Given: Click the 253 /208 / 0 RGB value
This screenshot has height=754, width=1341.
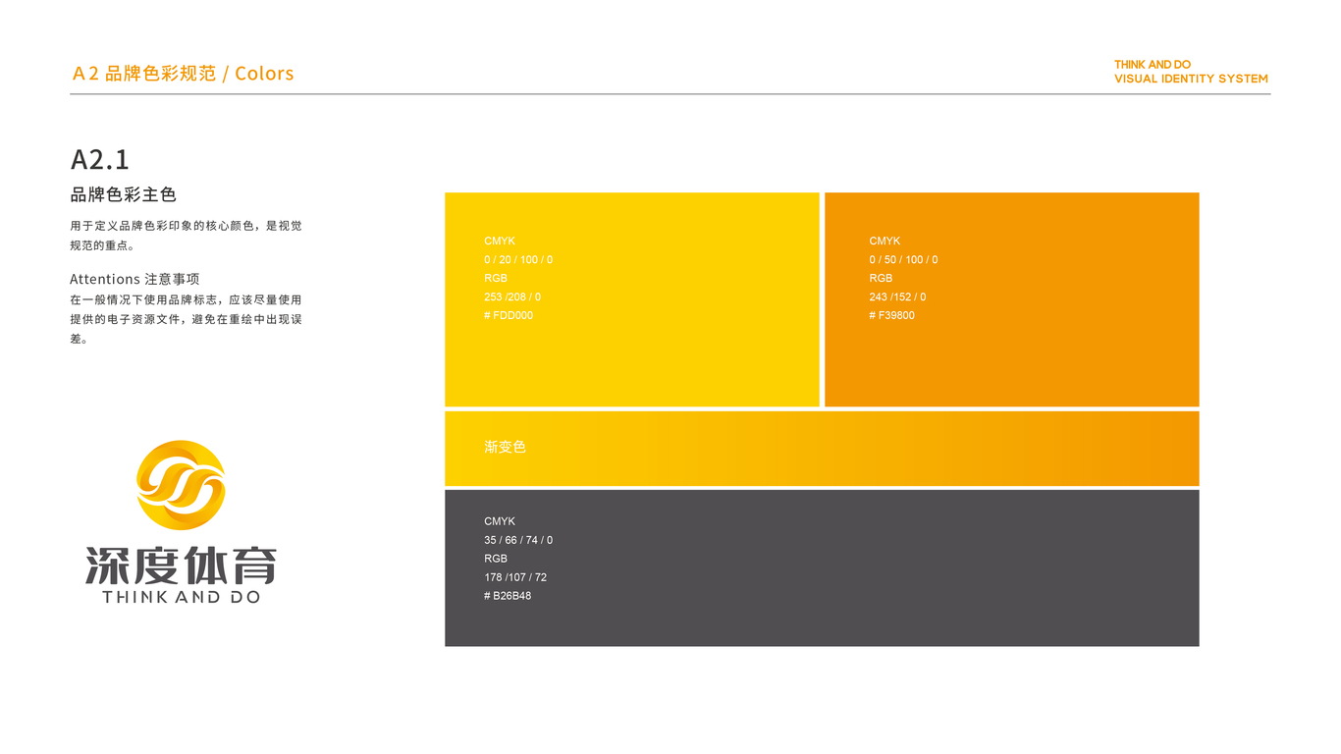Looking at the screenshot, I should 512,296.
